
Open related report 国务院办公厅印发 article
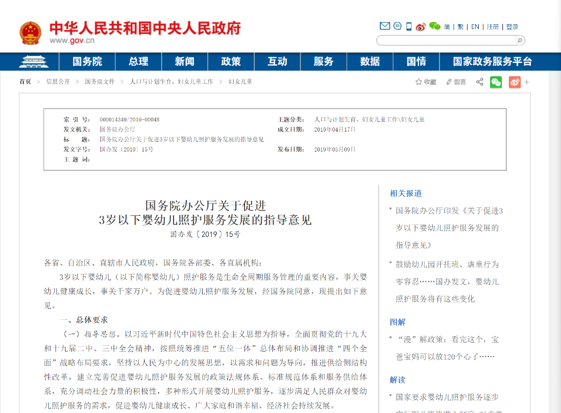coord(449,228)
